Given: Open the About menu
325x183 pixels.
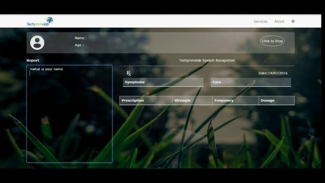Looking at the screenshot, I should point(279,21).
